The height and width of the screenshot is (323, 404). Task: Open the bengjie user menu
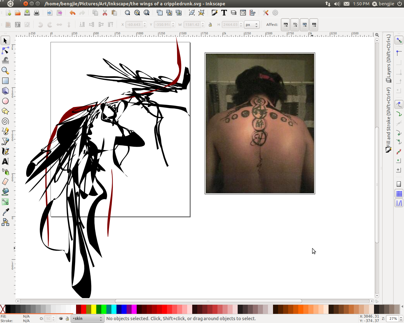point(383,4)
